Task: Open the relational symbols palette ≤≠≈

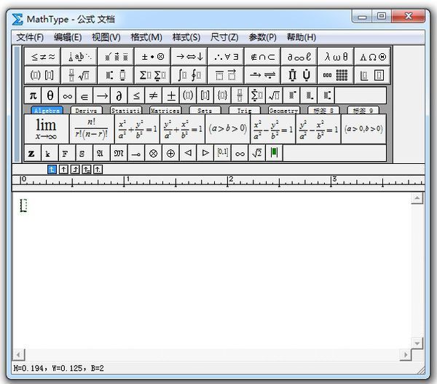Action: pyautogui.click(x=43, y=57)
